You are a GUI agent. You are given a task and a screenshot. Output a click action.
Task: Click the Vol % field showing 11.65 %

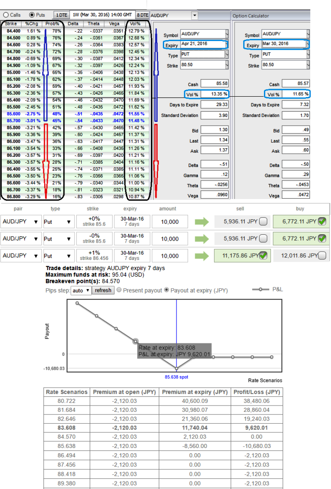point(296,94)
